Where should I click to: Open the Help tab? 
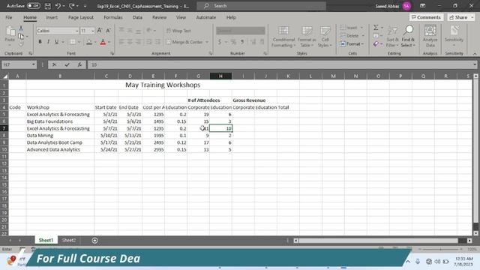point(231,17)
